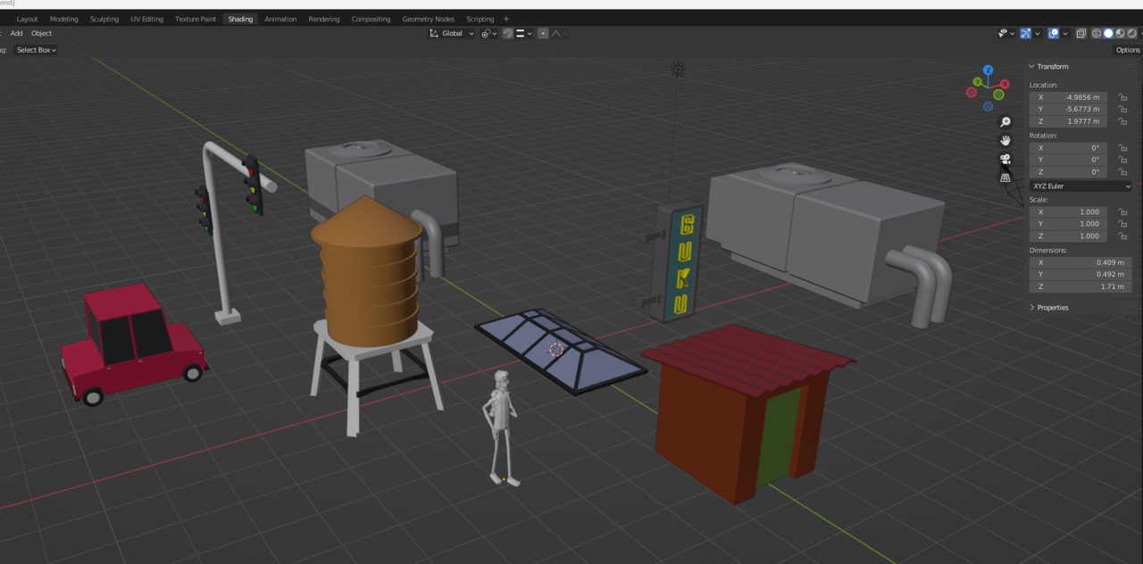This screenshot has height=564, width=1143.
Task: Click blue Z axis on navigation gizmo
Action: tap(988, 70)
